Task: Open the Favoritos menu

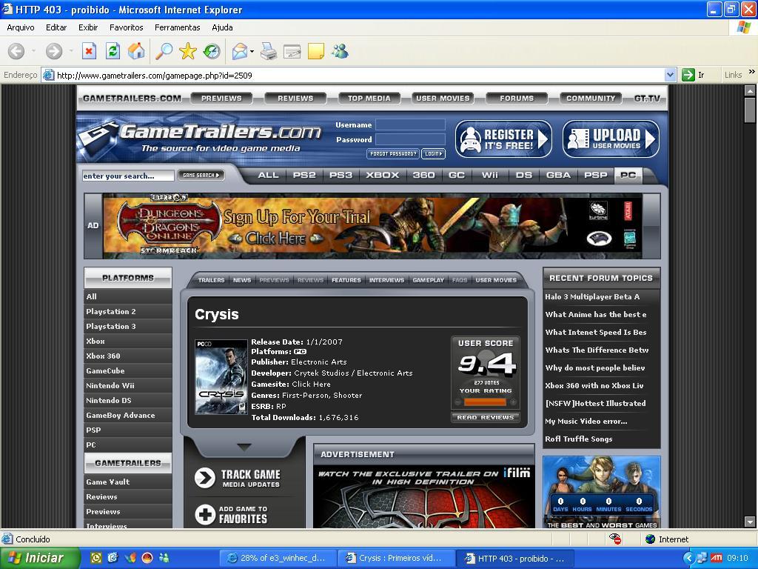Action: point(126,27)
